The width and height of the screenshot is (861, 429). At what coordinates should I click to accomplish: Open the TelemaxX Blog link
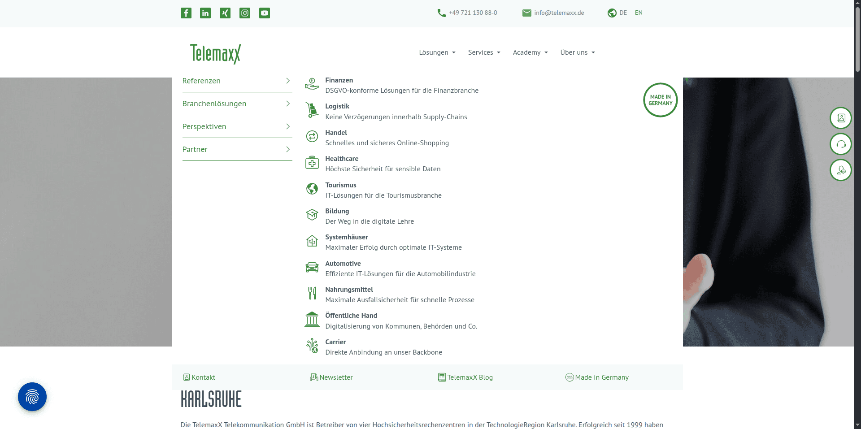465,377
